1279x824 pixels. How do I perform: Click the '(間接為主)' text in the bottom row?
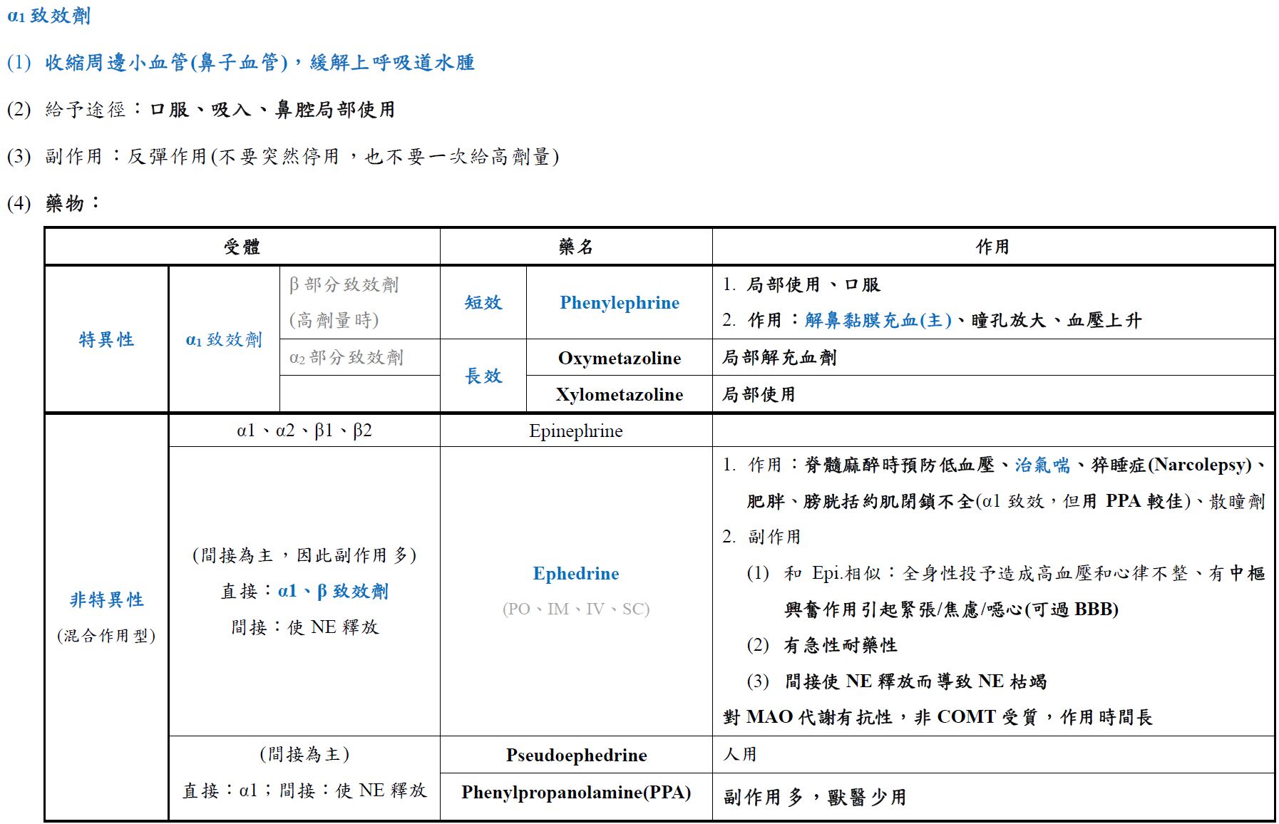(304, 754)
